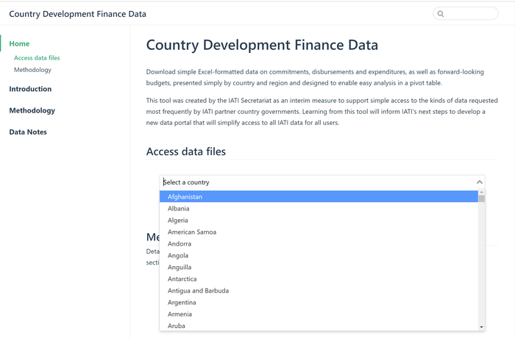This screenshot has width=515, height=339.
Task: Select Armenia from the dropdown
Action: (x=319, y=314)
